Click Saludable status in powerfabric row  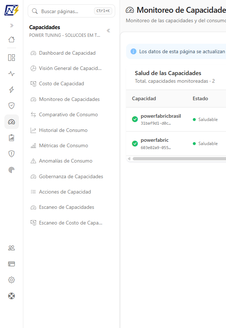(205, 144)
